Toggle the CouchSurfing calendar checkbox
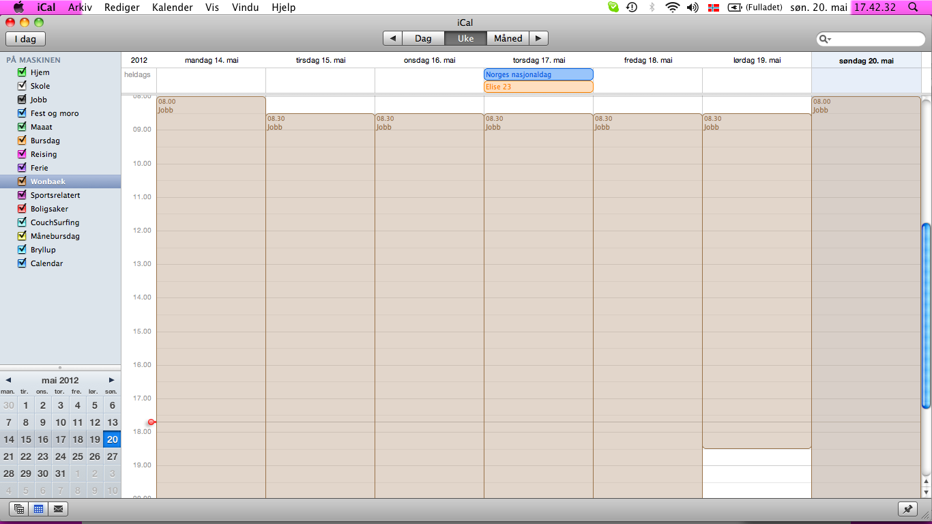This screenshot has width=932, height=524. (x=22, y=222)
